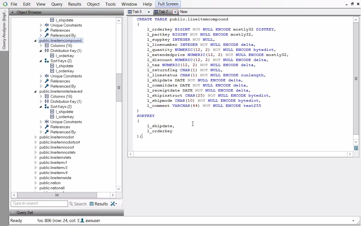Switch to Tab 5

click(x=137, y=12)
